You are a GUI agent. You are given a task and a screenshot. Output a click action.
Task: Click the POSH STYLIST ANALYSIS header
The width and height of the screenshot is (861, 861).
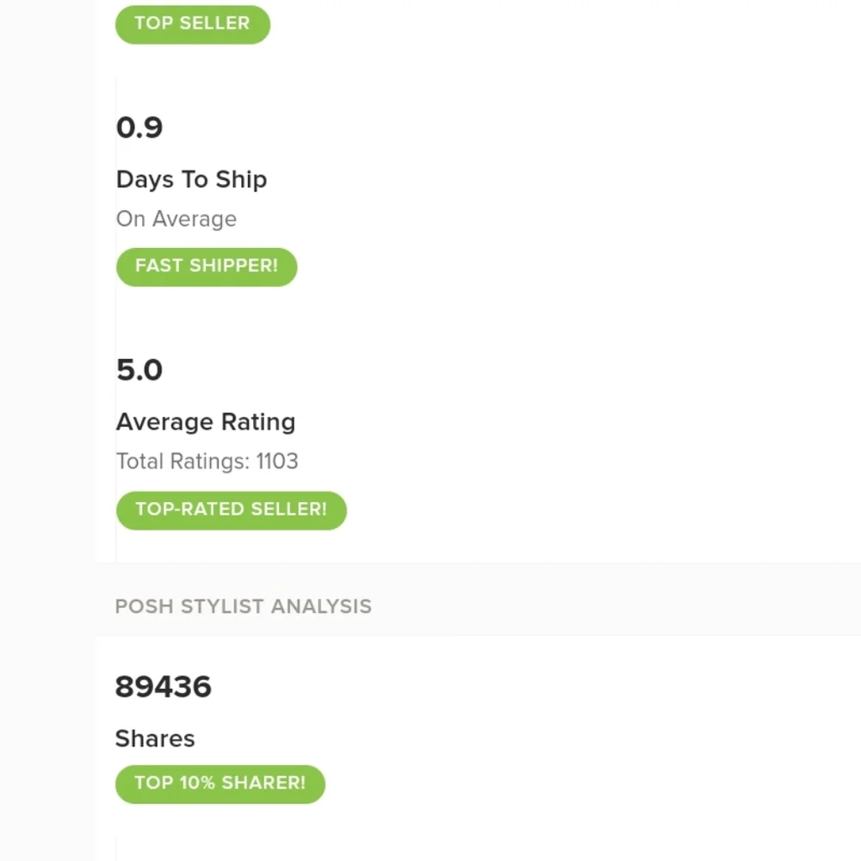pos(244,607)
